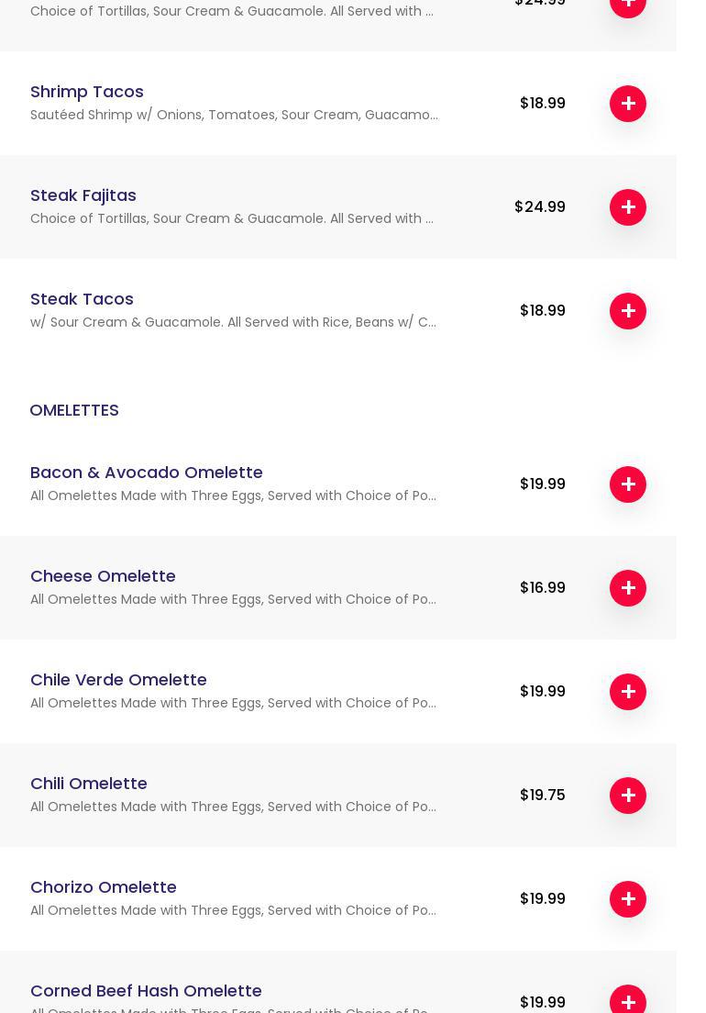
Task: Open the Shrimp Tacos item link
Action: pos(87,92)
